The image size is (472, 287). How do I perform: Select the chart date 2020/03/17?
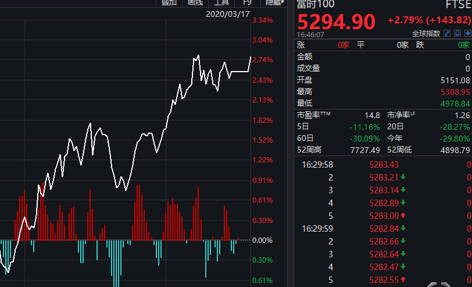[x=228, y=14]
